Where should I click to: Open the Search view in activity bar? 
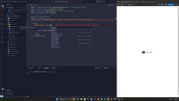(x=2, y=10)
